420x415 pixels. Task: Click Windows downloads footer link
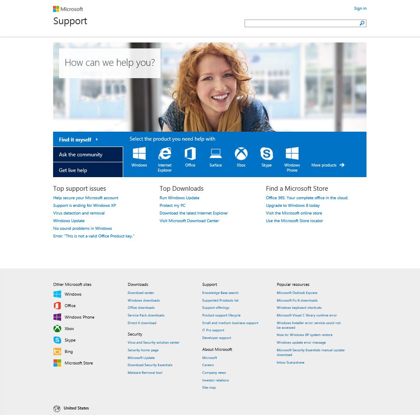[x=144, y=300]
